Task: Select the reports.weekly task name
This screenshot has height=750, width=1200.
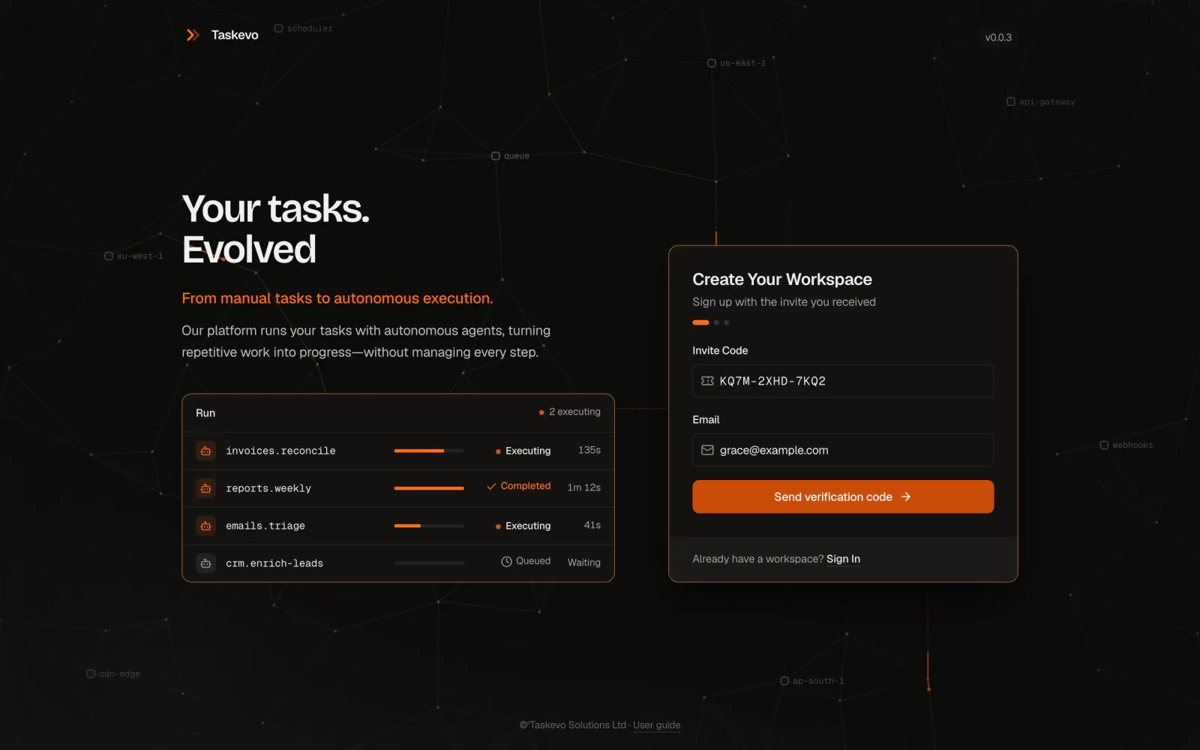Action: pos(268,488)
